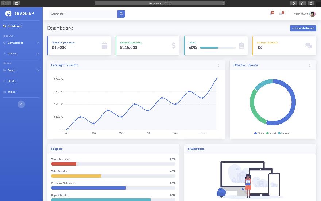Click the browser back arrow
321x201 pixels.
[x=4, y=4]
